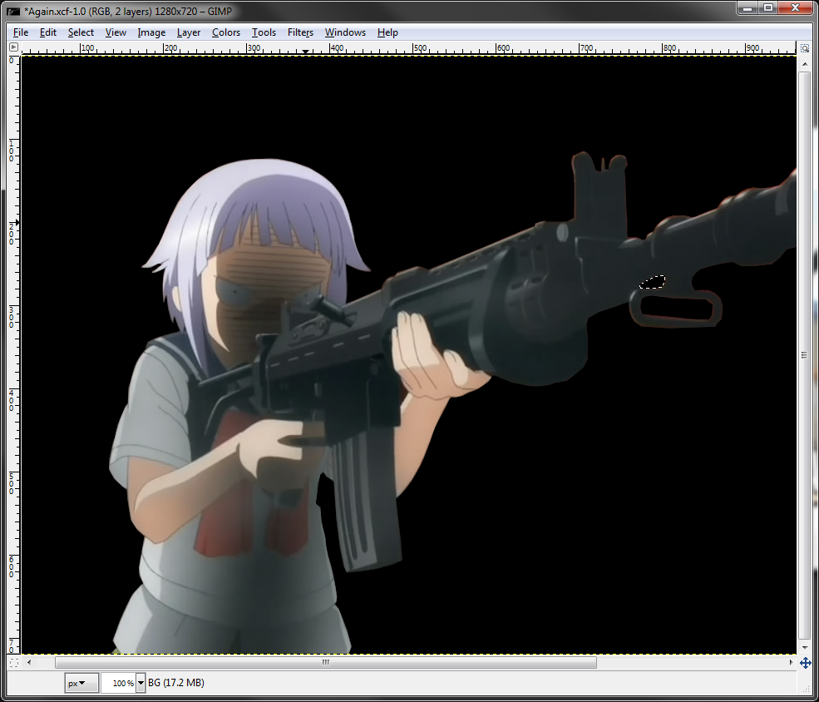819x702 pixels.
Task: Open the Filters menu
Action: (x=300, y=32)
